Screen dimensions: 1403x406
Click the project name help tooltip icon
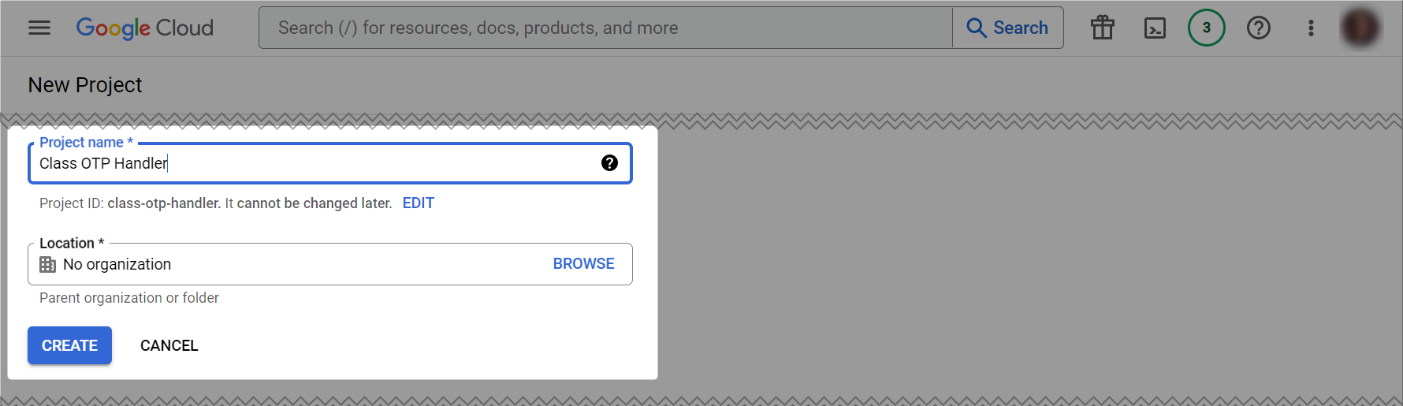[x=609, y=162]
